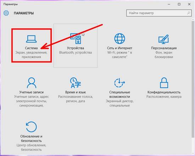Focus the Найти параметр search field

159,13
